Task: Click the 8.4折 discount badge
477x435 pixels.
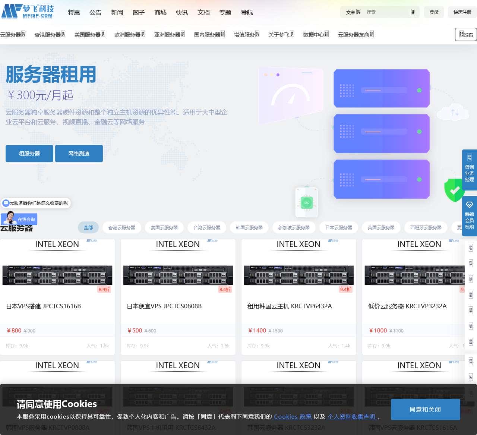Action: click(x=225, y=289)
